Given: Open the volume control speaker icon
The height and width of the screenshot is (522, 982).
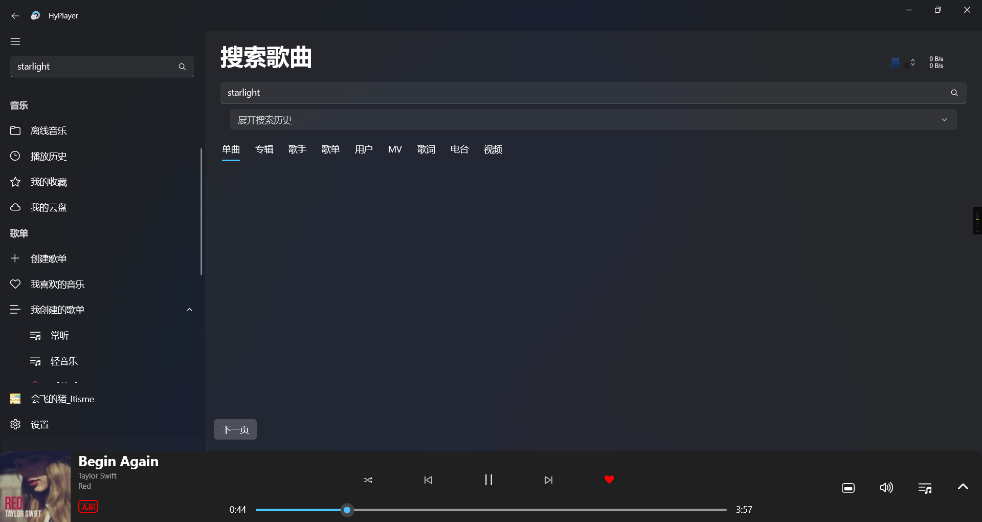Looking at the screenshot, I should [886, 487].
